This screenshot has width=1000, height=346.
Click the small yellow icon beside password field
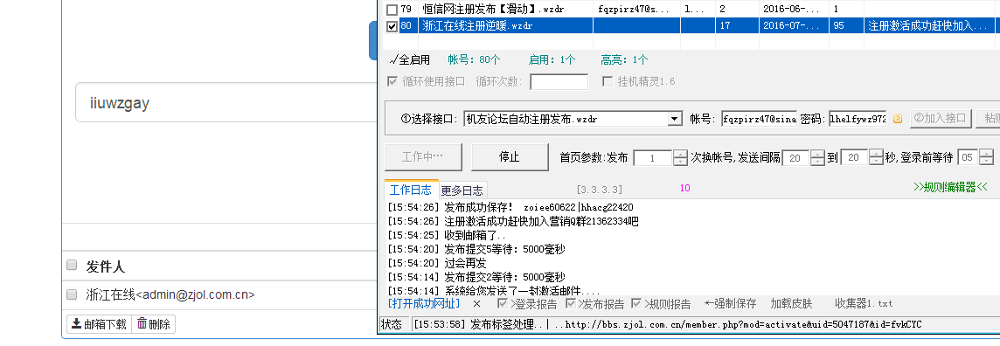[x=898, y=119]
